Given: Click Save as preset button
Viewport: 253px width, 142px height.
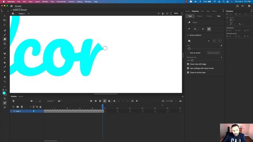Looking at the screenshot, I should (195, 53).
